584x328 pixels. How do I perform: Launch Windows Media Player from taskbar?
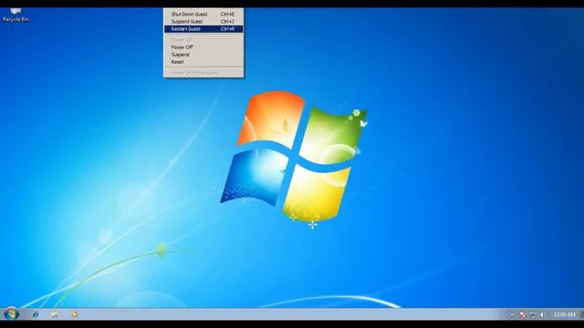coord(74,314)
